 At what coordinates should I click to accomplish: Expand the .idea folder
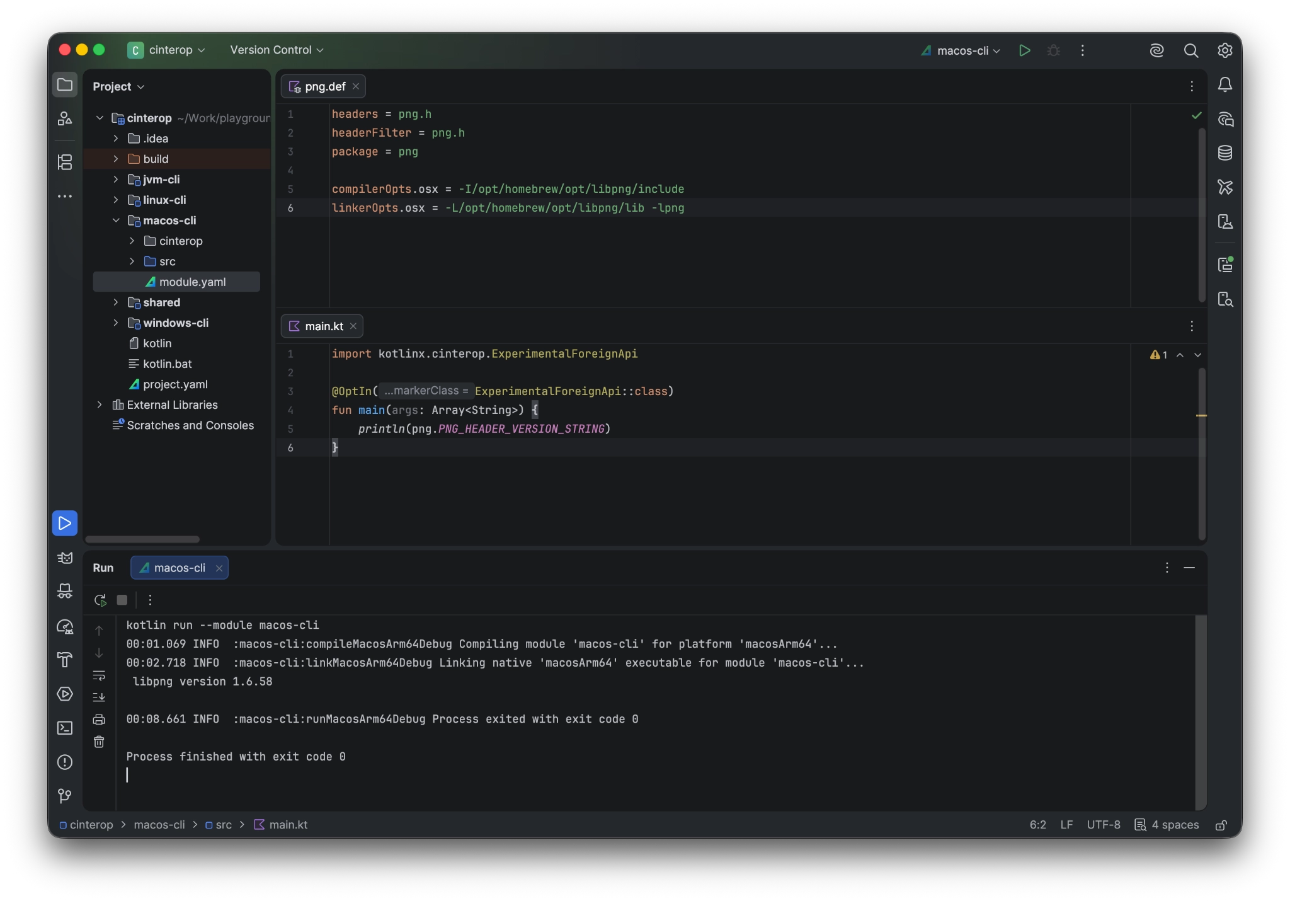pos(116,139)
